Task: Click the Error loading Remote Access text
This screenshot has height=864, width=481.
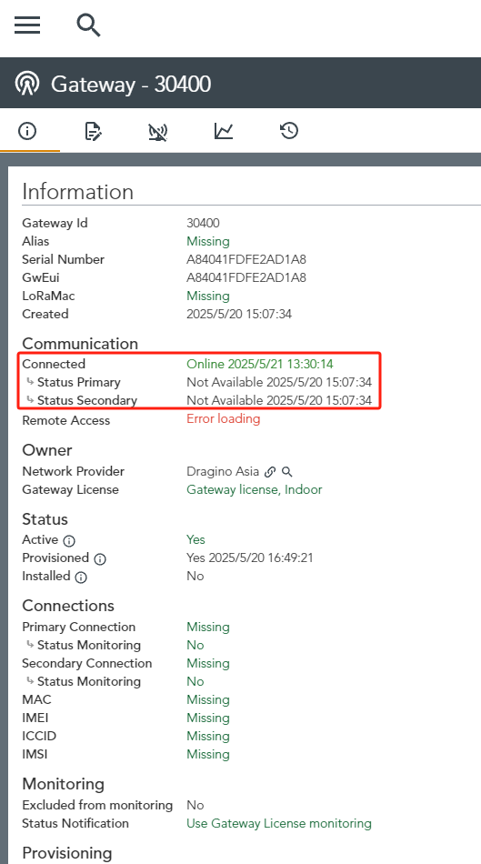Action: (223, 418)
